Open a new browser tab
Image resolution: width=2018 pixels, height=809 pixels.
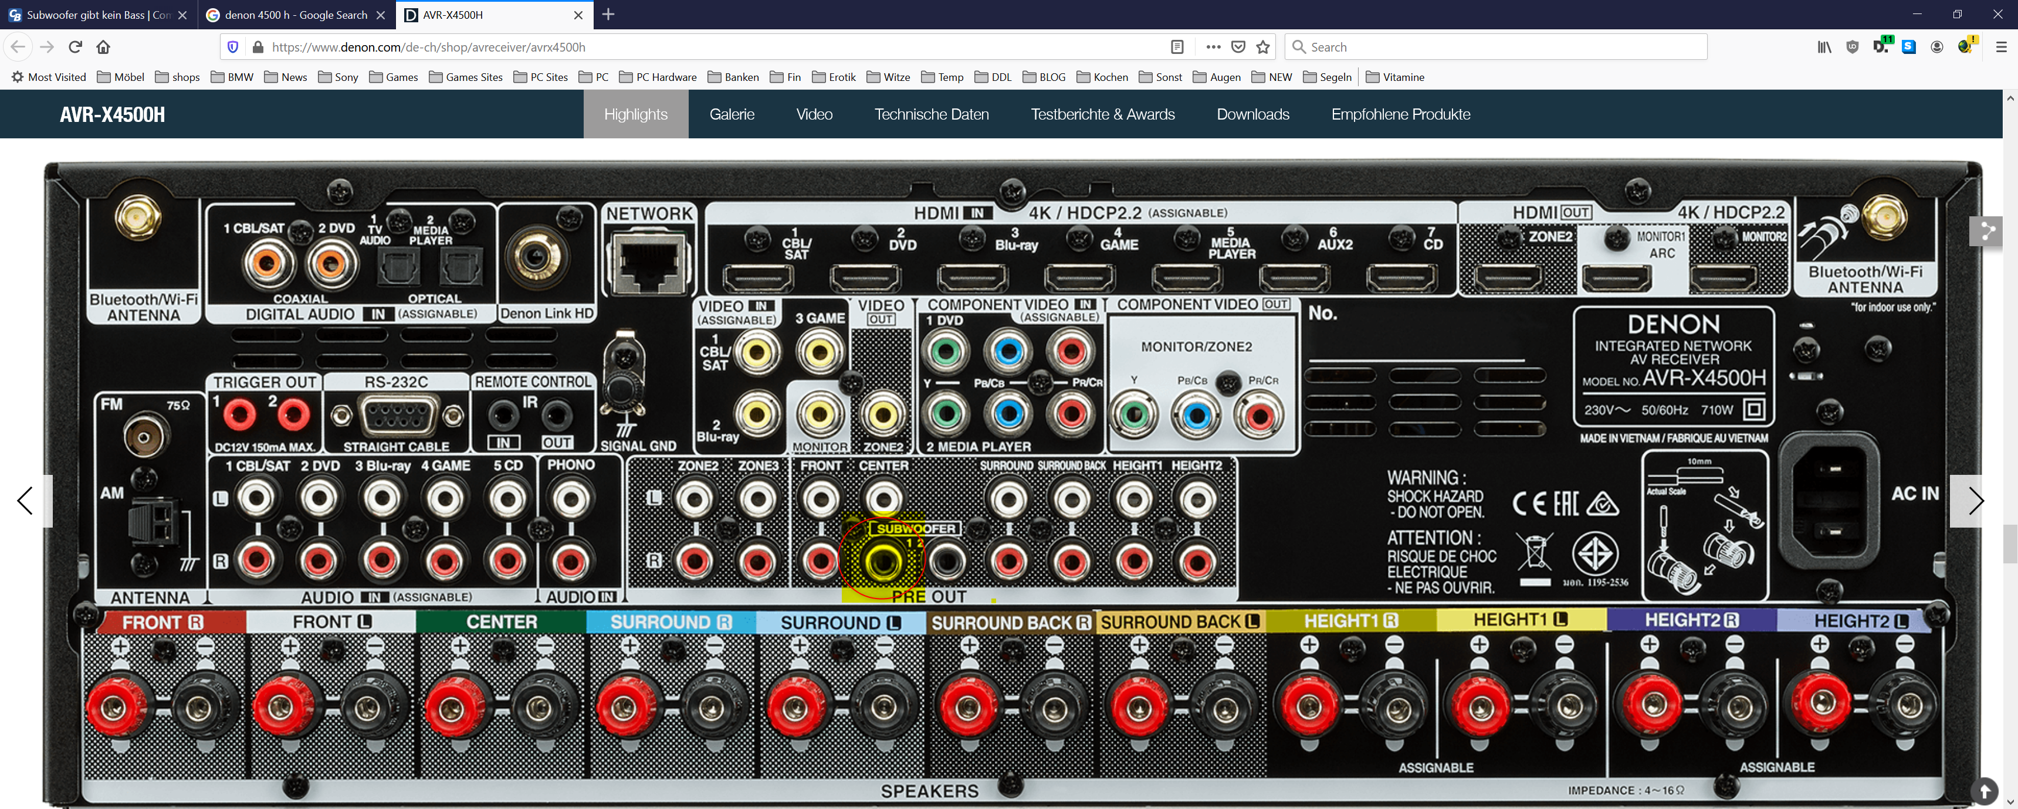point(608,15)
